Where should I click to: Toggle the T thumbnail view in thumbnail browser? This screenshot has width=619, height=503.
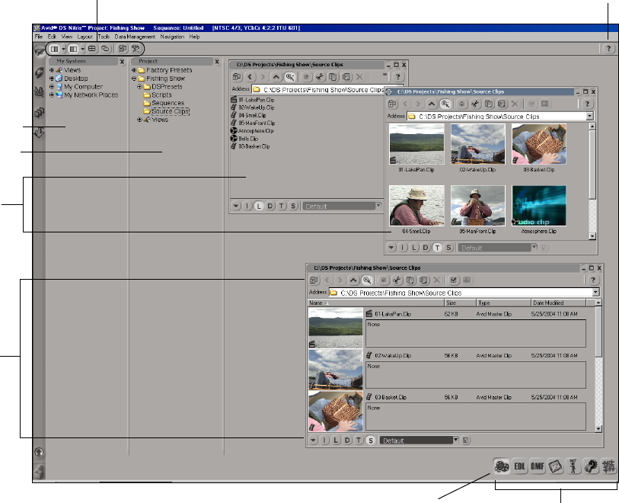pos(437,248)
